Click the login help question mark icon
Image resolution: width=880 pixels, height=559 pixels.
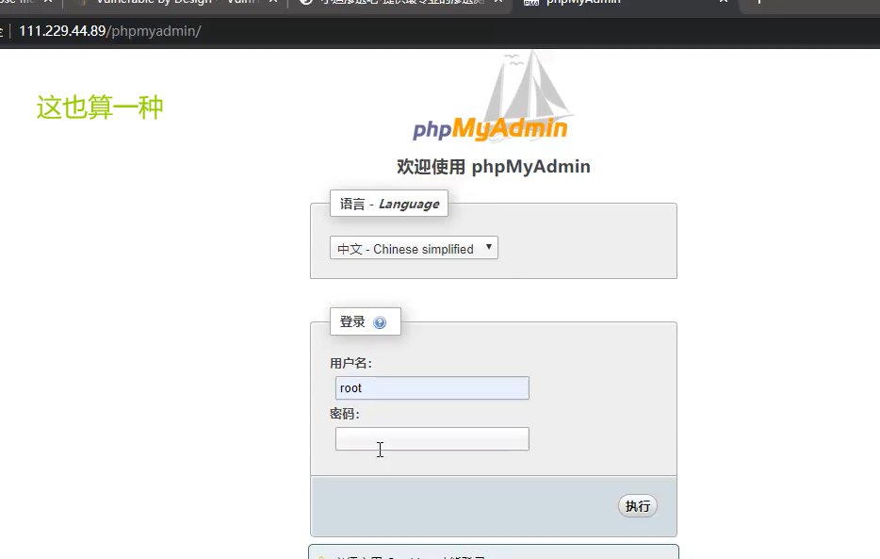pos(380,322)
